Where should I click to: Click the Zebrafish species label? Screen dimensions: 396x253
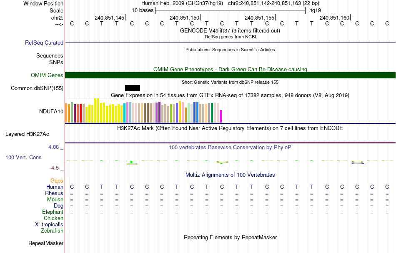[52, 230]
